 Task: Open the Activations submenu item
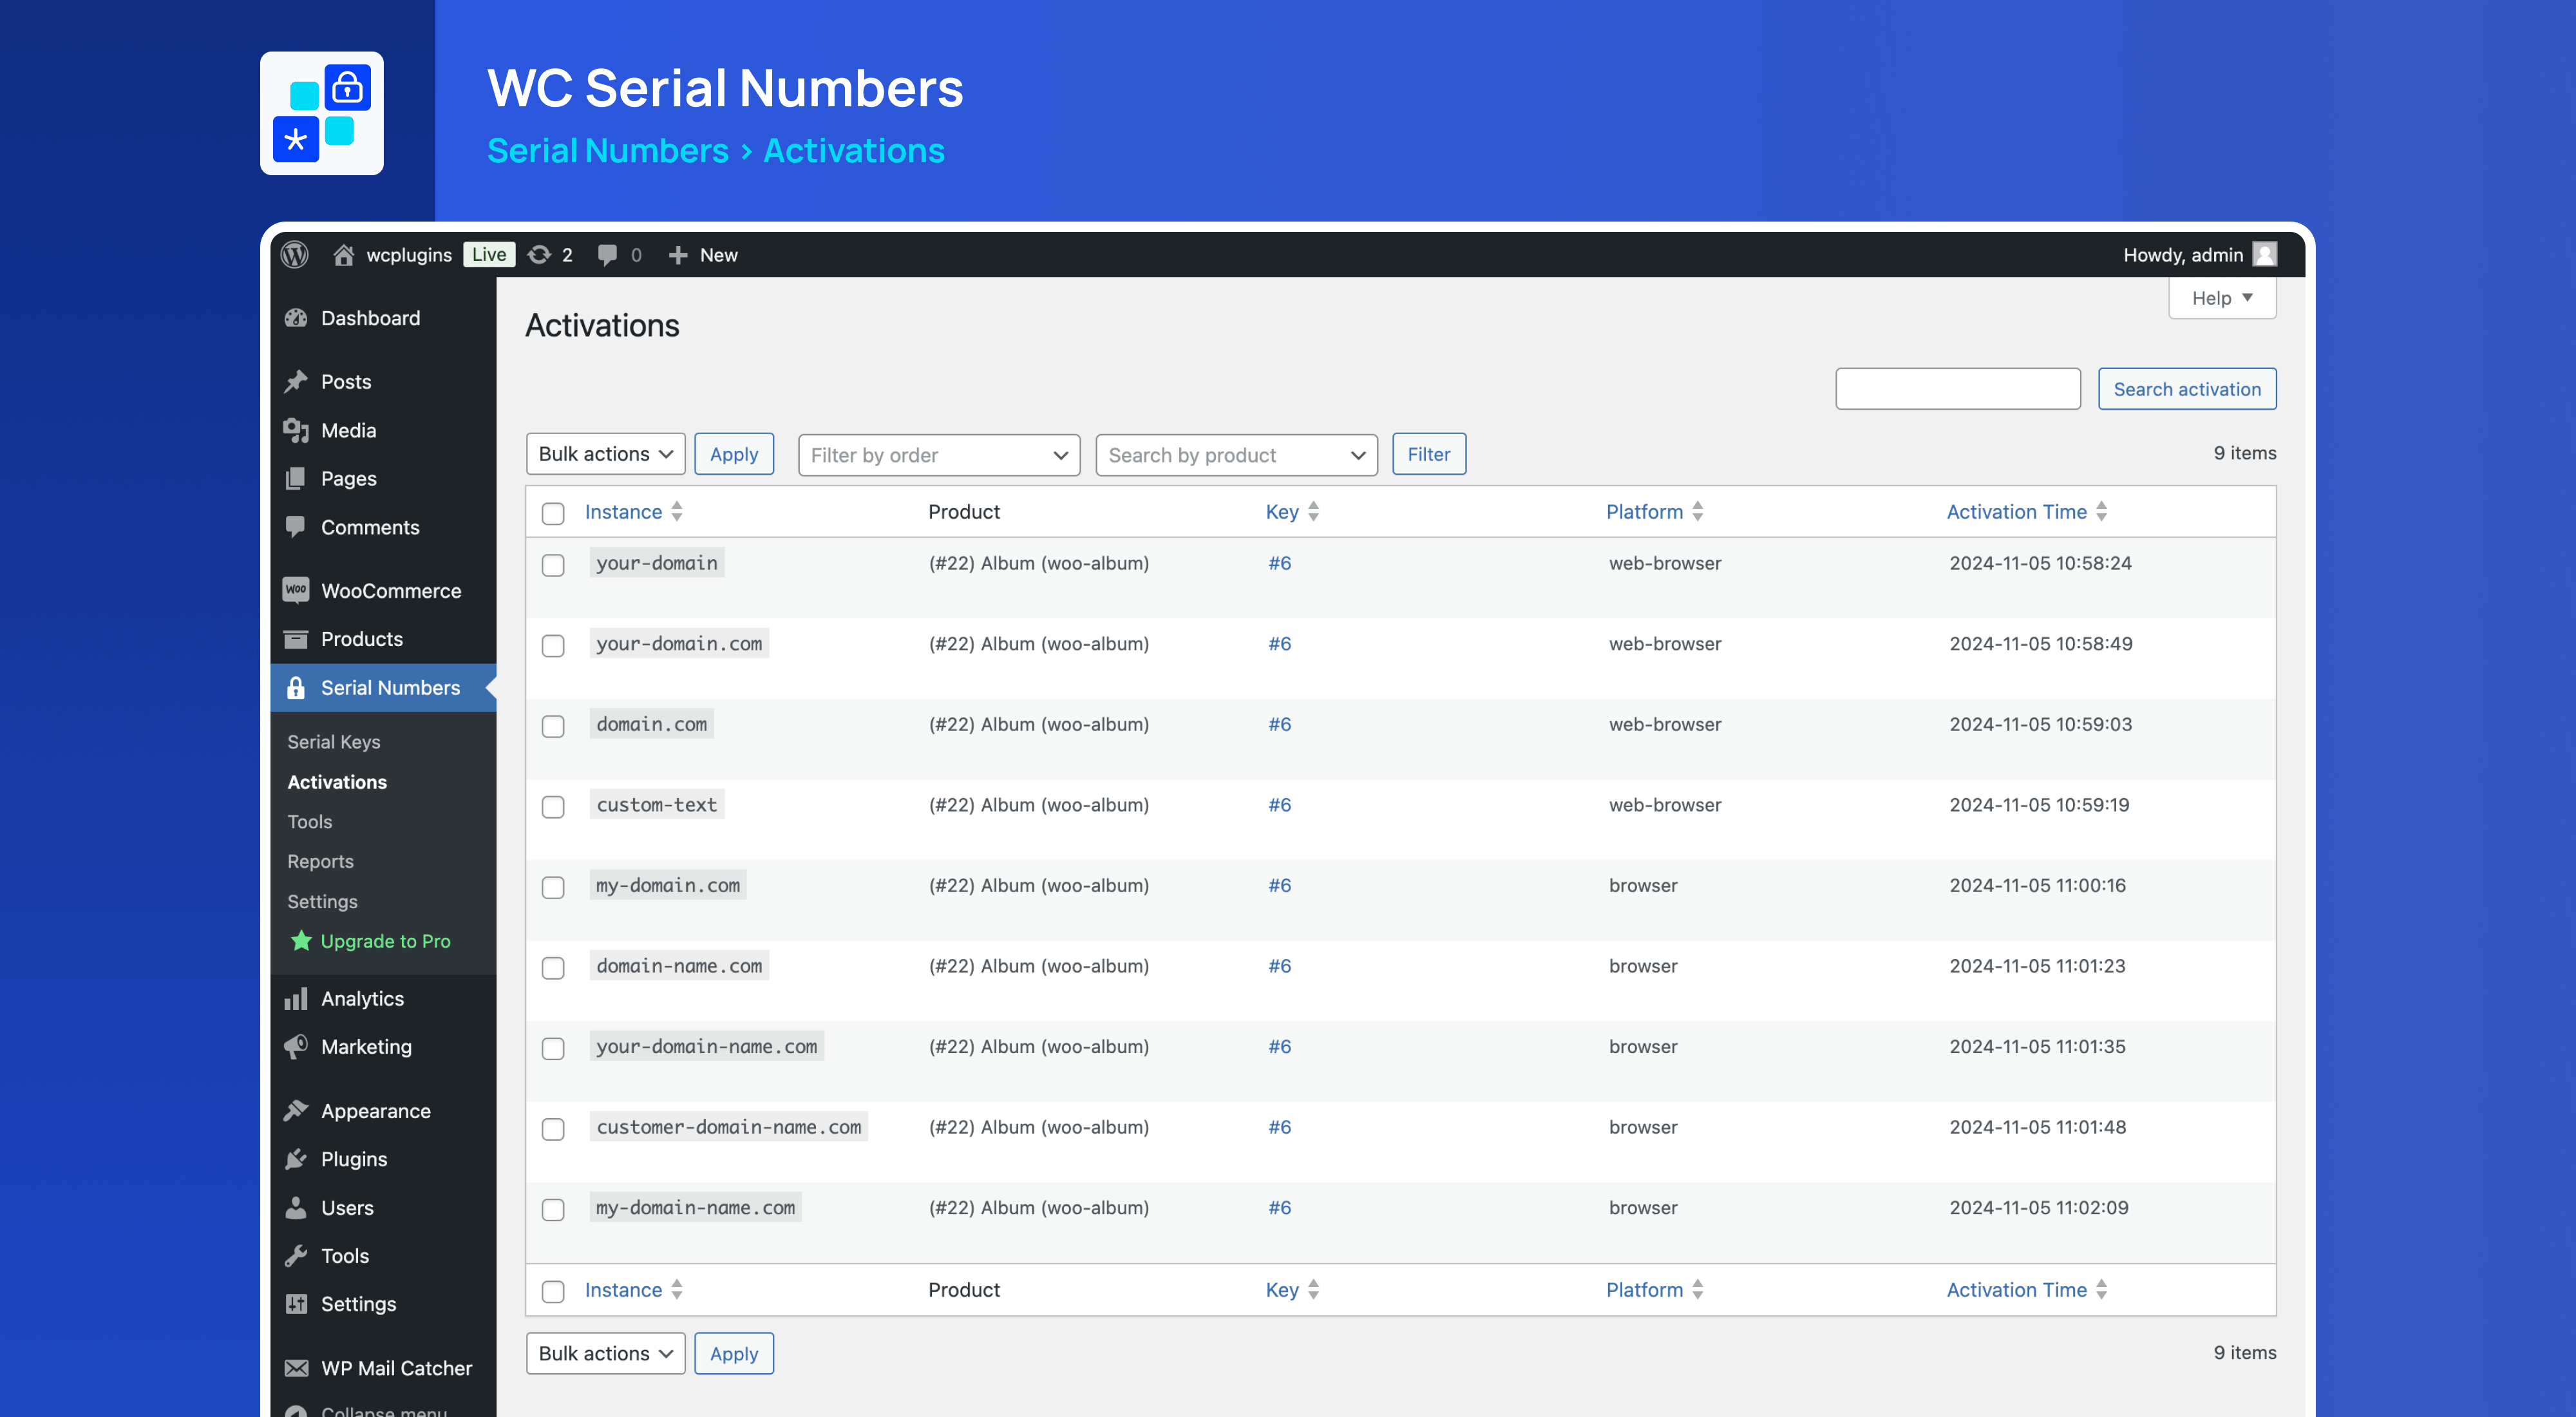[x=337, y=782]
